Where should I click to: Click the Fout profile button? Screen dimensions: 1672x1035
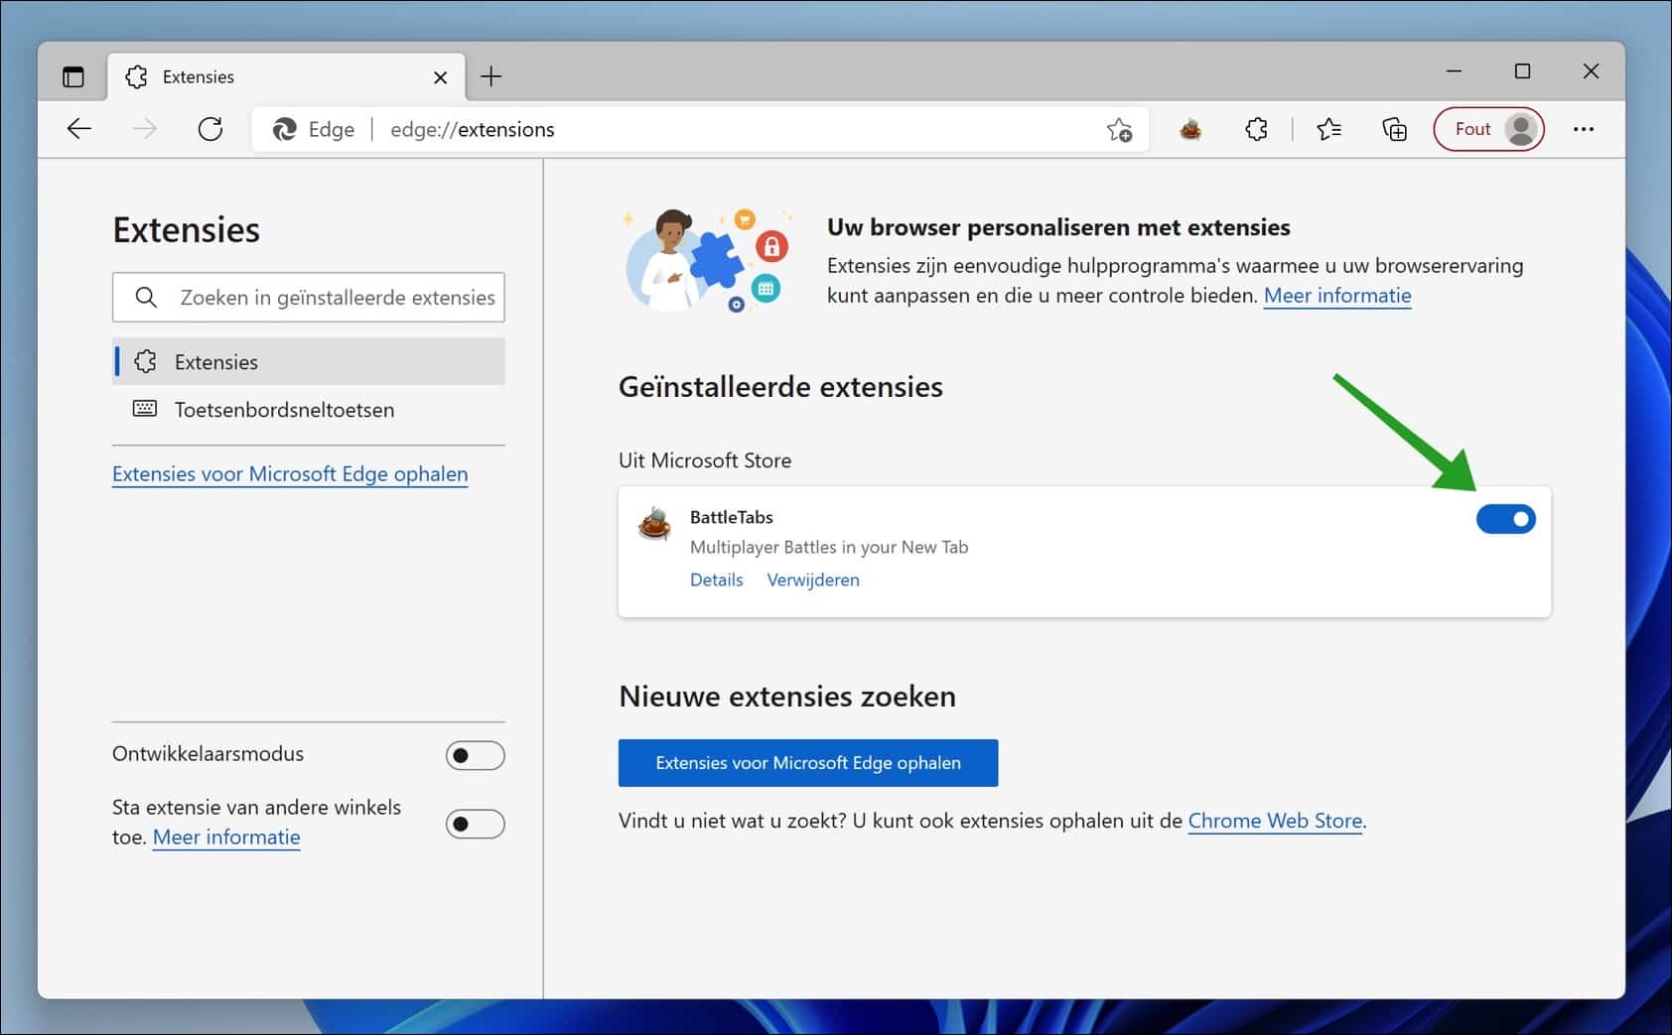click(x=1488, y=129)
